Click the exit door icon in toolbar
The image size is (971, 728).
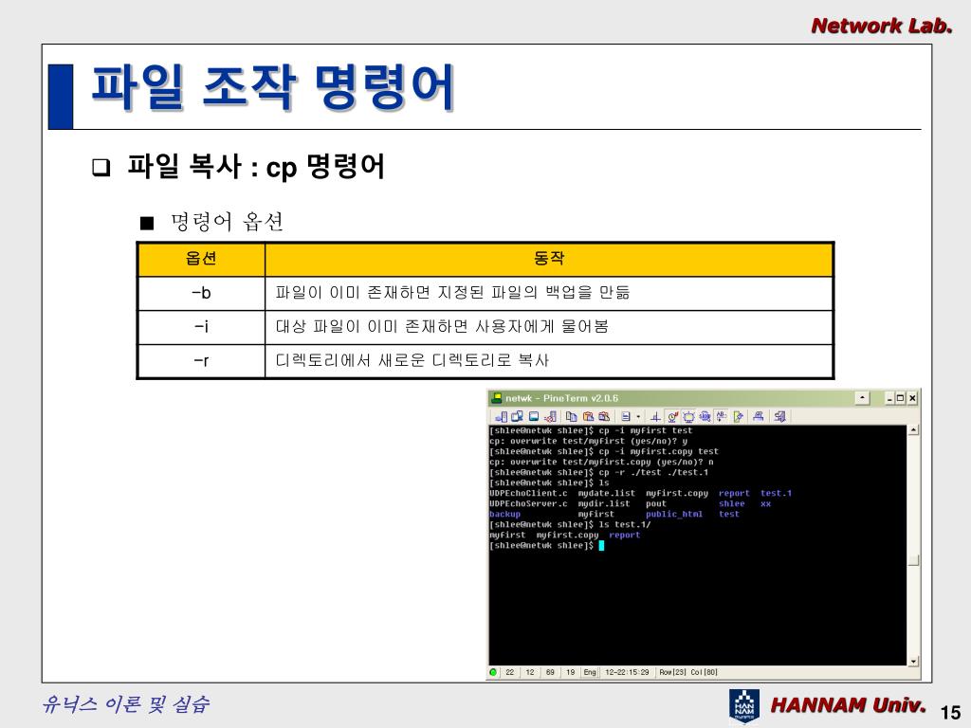click(x=780, y=417)
